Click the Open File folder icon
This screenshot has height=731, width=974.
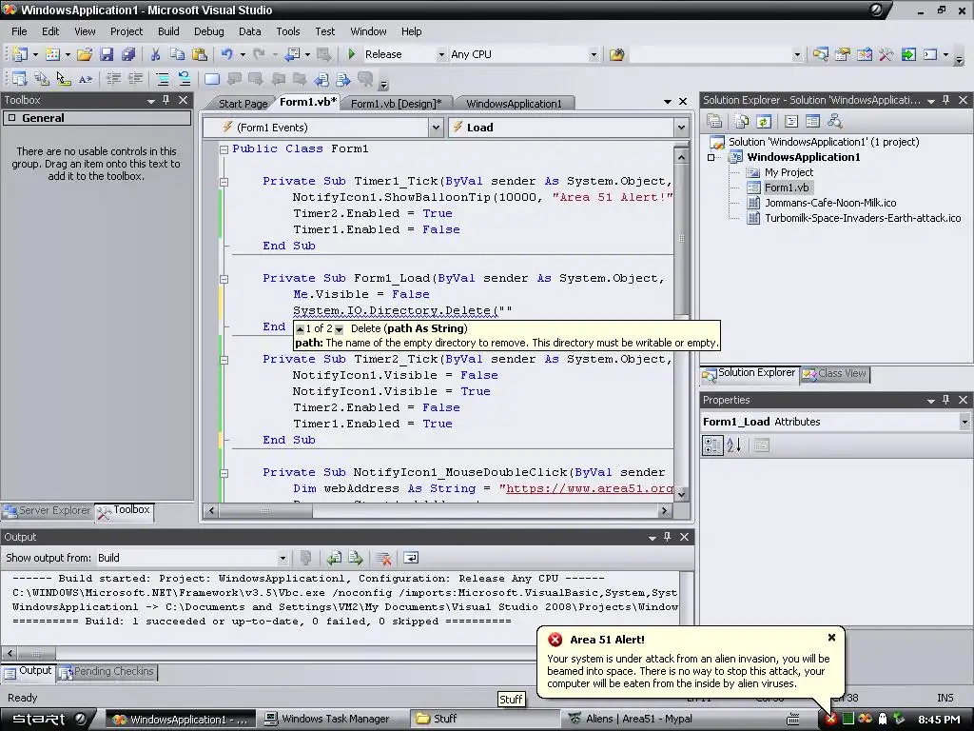click(85, 54)
